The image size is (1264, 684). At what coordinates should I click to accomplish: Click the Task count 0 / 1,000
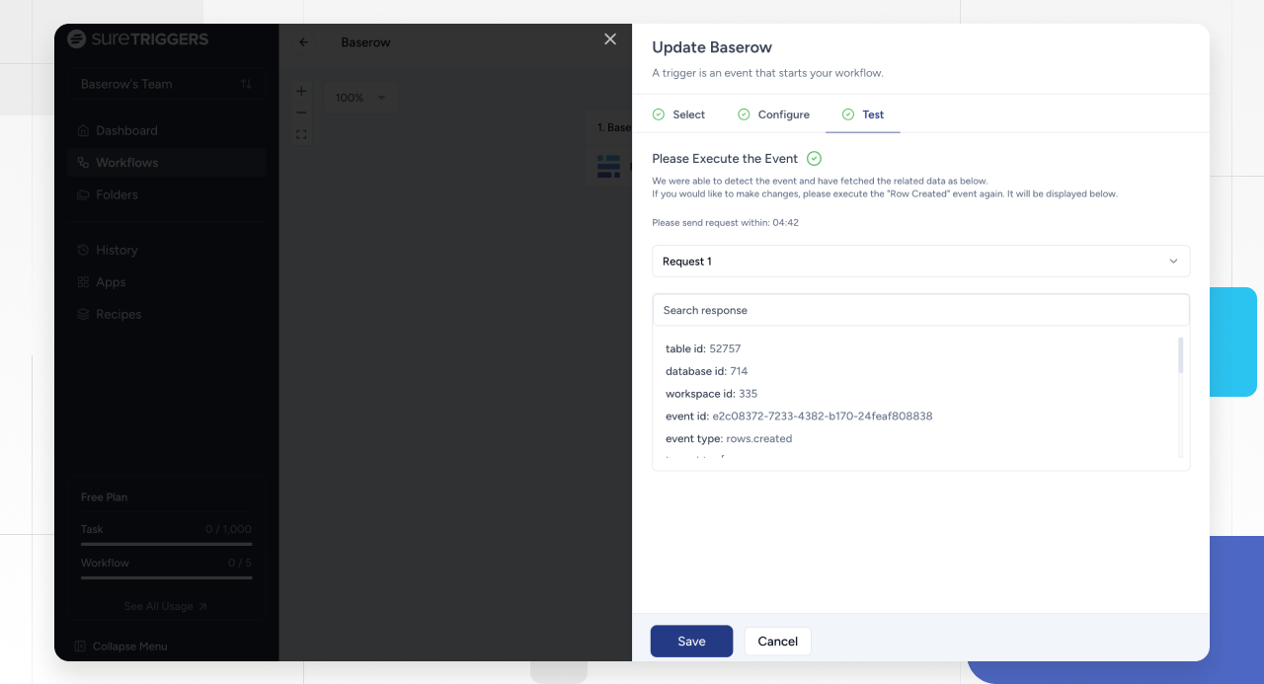[x=228, y=530]
